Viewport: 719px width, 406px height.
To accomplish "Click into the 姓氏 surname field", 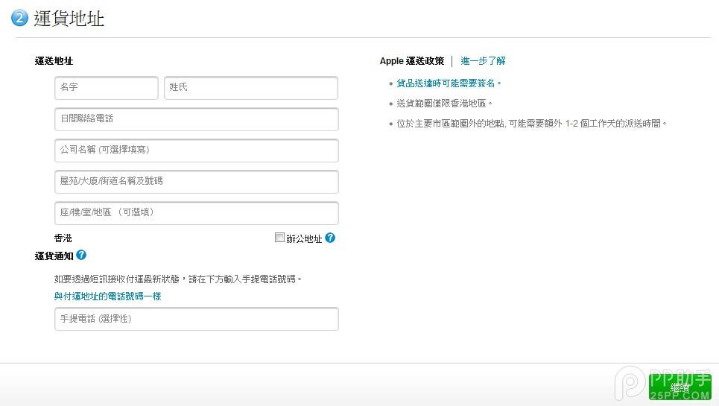I will tap(251, 88).
